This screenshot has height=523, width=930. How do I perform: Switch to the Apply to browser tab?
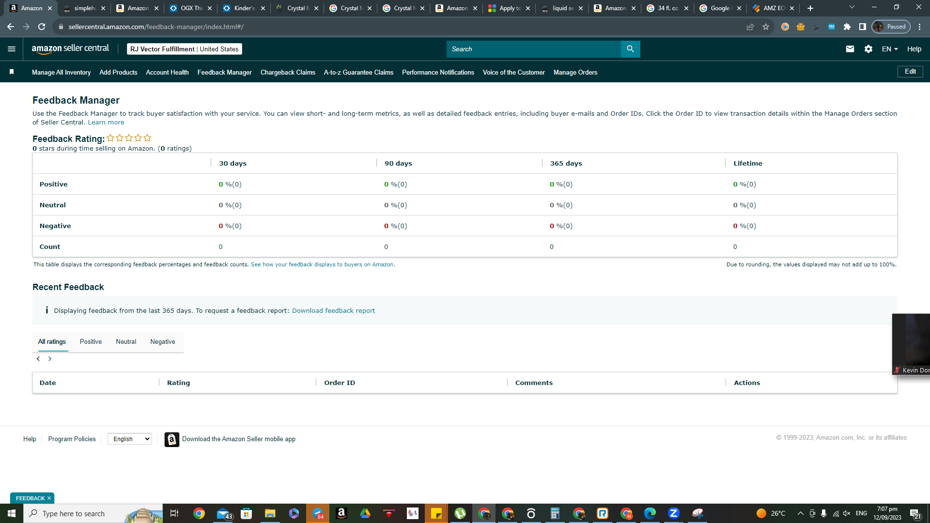point(510,8)
